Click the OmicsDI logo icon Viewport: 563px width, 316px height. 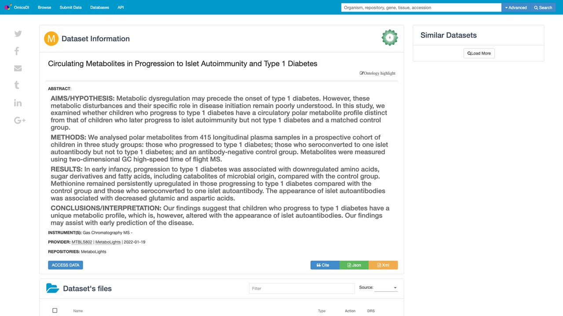(x=7, y=7)
